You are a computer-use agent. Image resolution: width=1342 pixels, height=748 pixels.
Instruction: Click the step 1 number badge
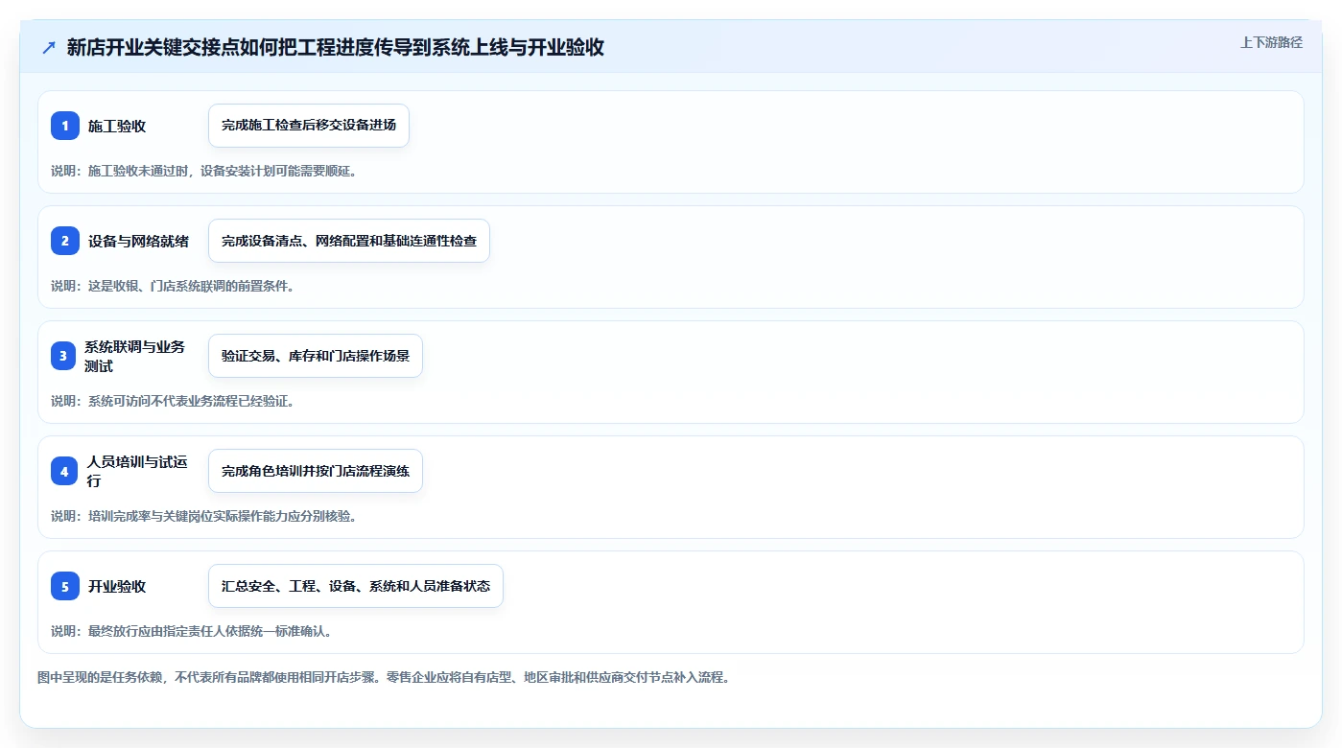click(x=65, y=126)
